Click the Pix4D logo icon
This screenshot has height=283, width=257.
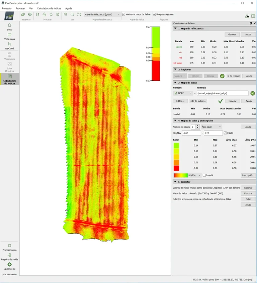coord(9,16)
